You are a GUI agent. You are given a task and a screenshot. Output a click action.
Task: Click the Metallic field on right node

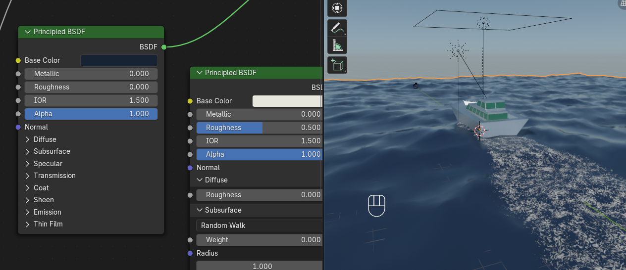[x=260, y=114]
